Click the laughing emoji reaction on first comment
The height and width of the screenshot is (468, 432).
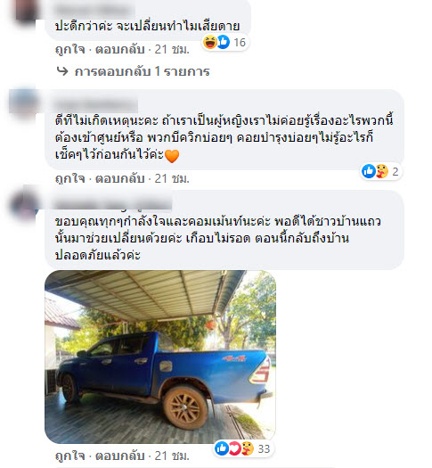click(x=210, y=42)
